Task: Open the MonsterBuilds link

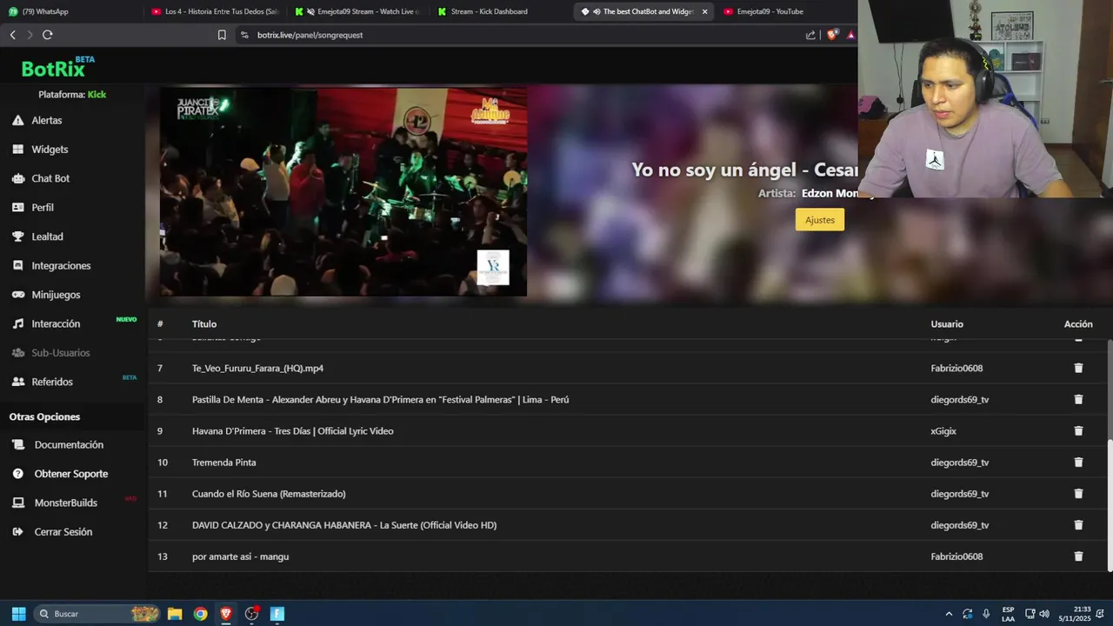Action: pos(65,503)
